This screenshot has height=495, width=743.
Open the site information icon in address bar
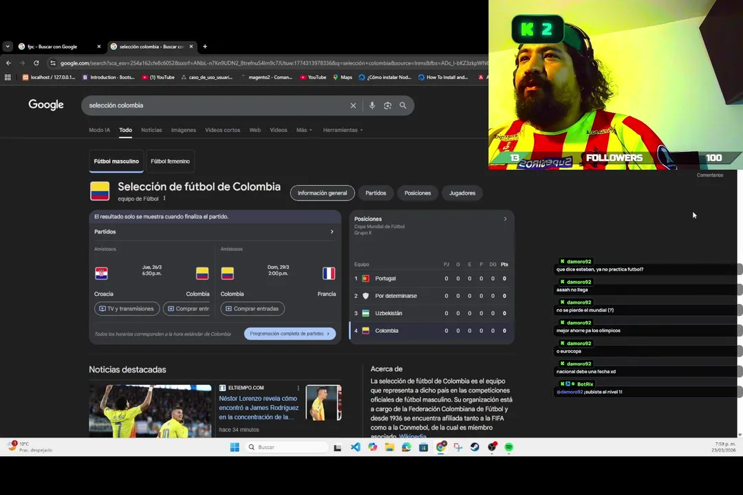pos(52,63)
